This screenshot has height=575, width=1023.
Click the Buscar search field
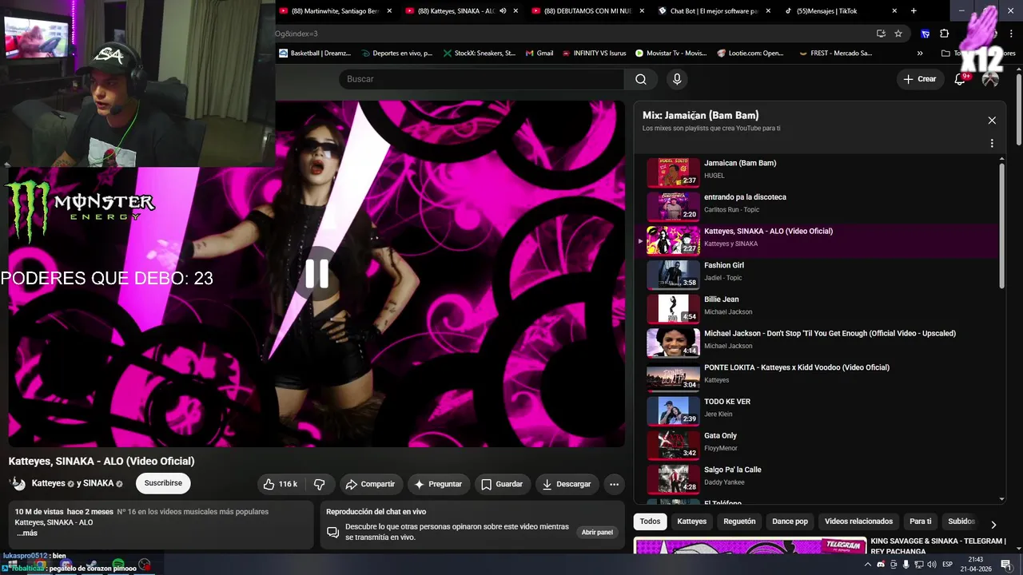point(481,79)
